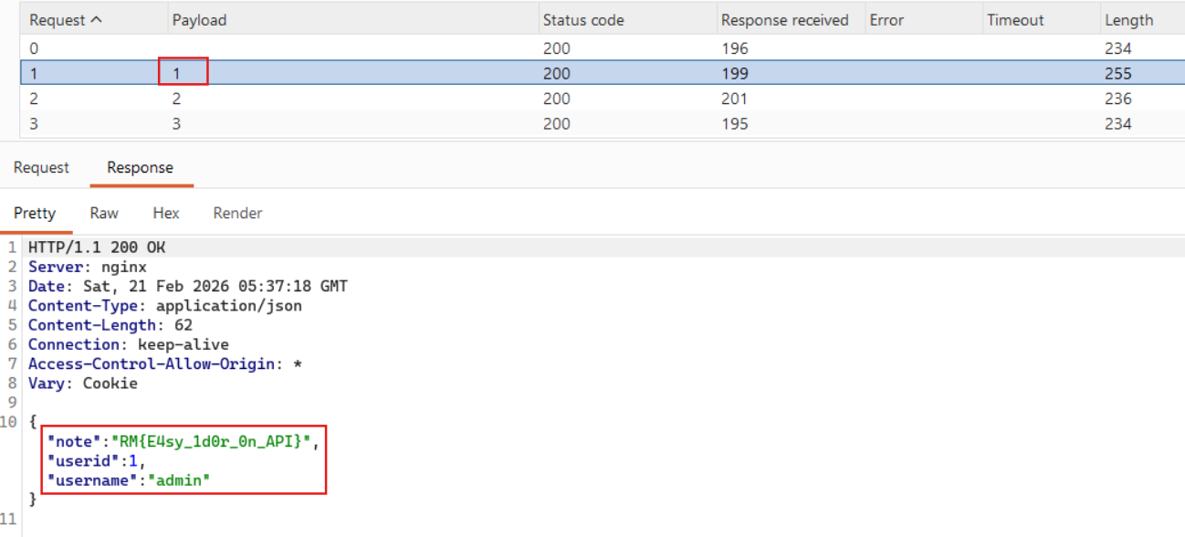Click the length value 255 cell
1185x537 pixels.
point(1117,73)
